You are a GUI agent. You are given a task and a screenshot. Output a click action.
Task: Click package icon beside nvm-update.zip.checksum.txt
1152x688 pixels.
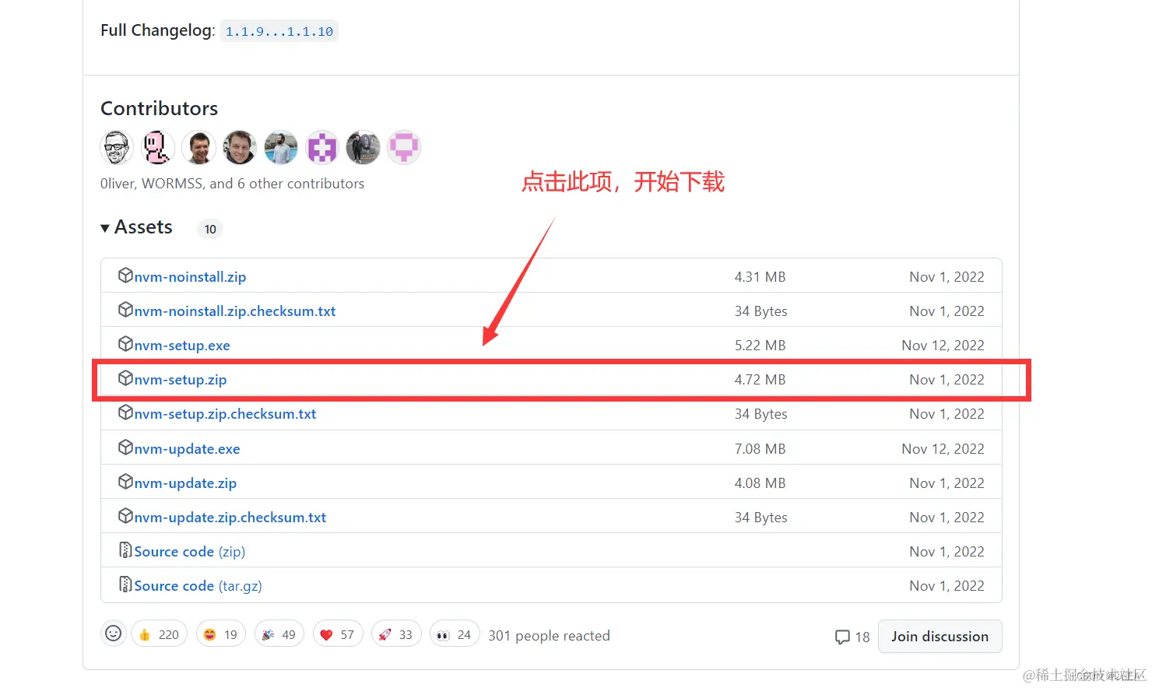125,516
